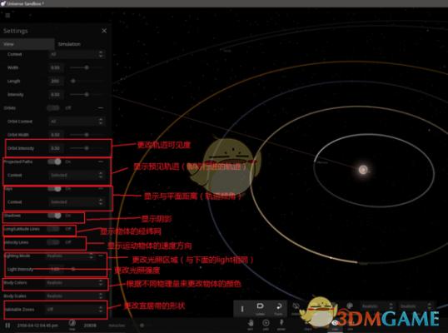
Task: Open the Orbit Context dropdown
Action: coord(77,122)
